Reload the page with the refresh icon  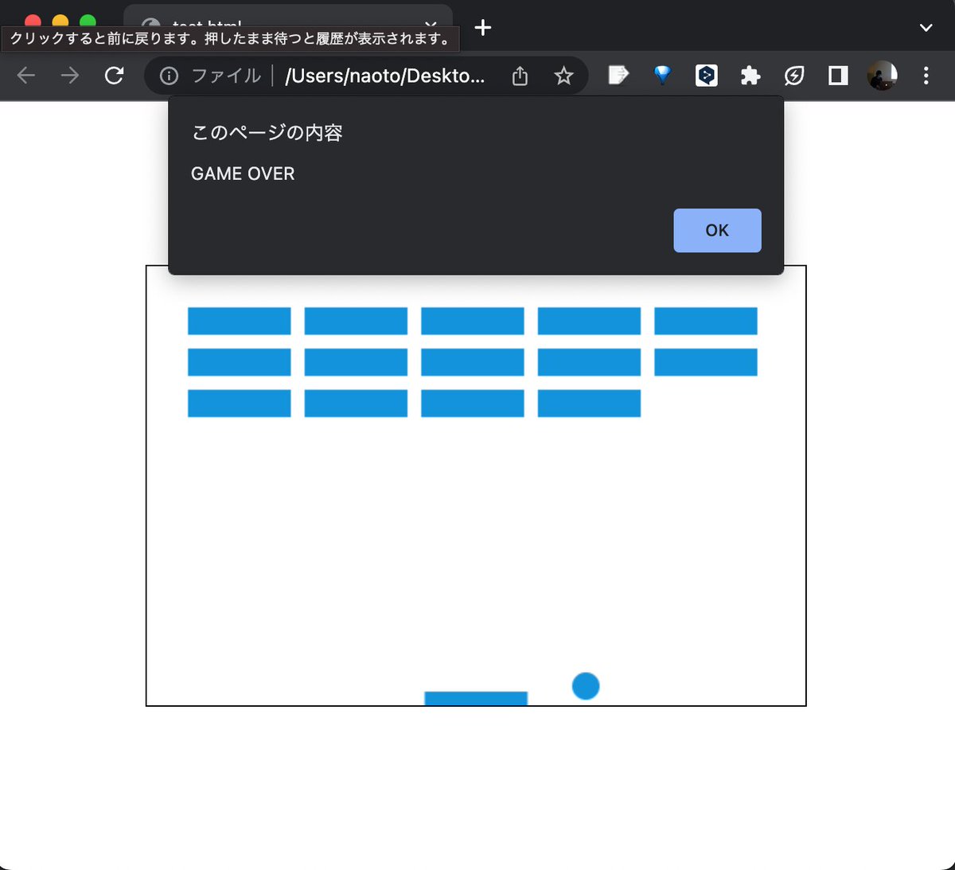click(x=115, y=76)
